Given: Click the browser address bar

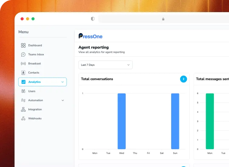Looking at the screenshot, I should 164,19.
